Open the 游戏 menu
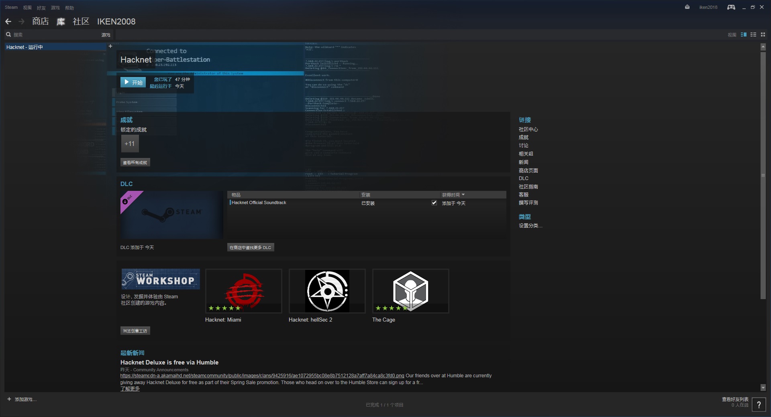The image size is (771, 417). (x=55, y=8)
